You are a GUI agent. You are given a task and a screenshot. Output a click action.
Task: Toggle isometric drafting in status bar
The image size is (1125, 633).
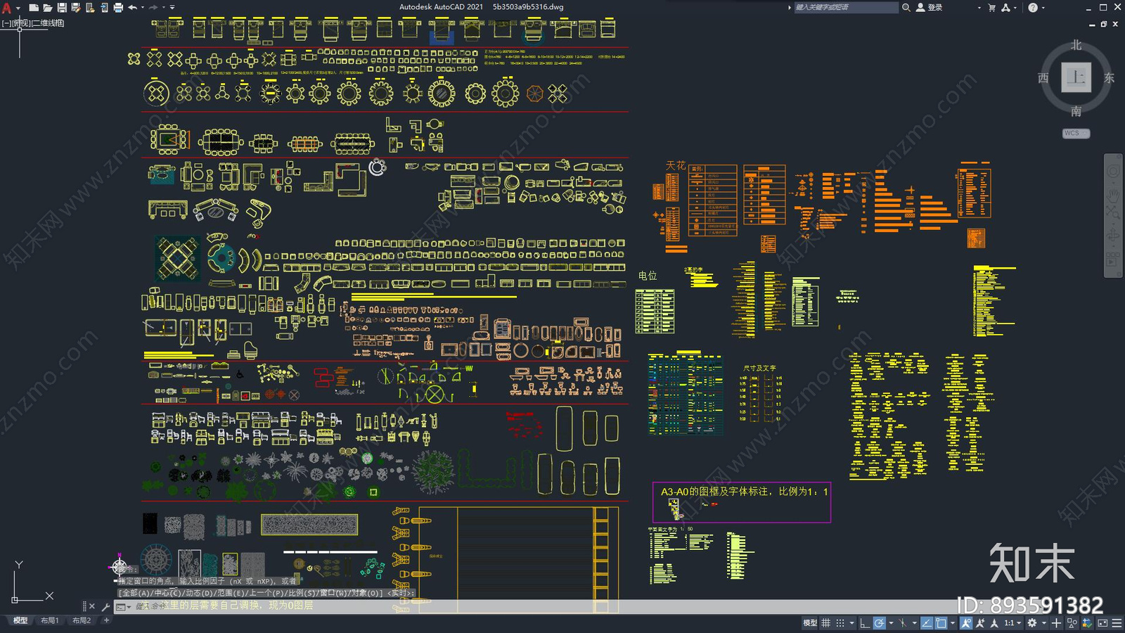pyautogui.click(x=903, y=623)
